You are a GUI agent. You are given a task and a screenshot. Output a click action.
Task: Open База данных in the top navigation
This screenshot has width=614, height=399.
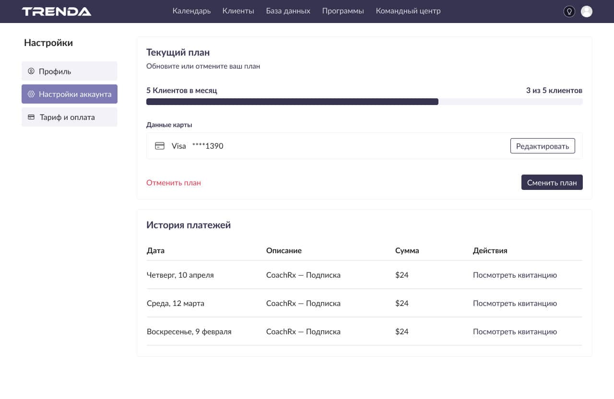click(x=288, y=11)
